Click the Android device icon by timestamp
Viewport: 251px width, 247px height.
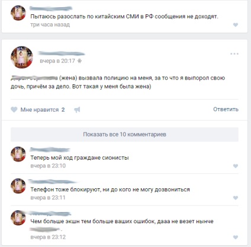(79, 61)
